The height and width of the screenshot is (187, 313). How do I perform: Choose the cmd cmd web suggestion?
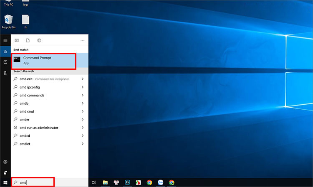[50, 111]
